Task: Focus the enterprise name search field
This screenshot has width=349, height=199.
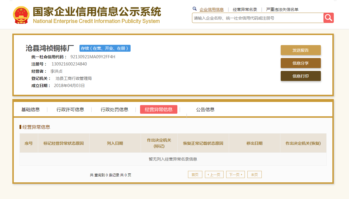Action: (x=258, y=18)
